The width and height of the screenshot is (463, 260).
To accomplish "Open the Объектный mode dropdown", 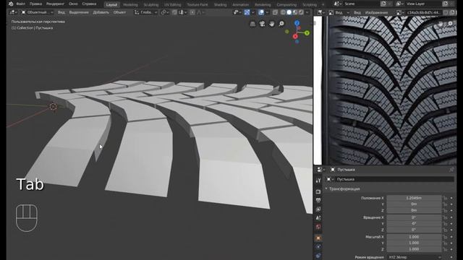I will (x=37, y=12).
